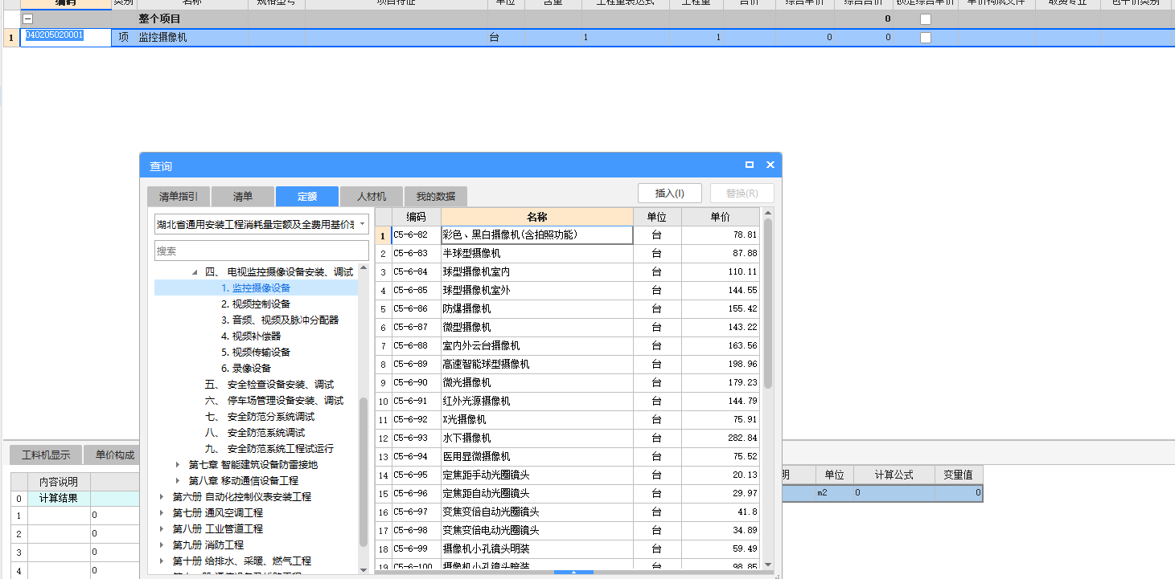Click the quota table vertical scrollbar
The width and height of the screenshot is (1175, 579).
[767, 304]
